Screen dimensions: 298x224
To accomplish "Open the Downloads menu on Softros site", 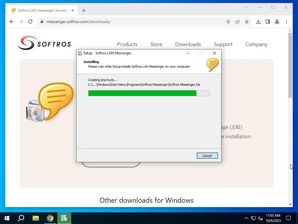I will tap(188, 44).
